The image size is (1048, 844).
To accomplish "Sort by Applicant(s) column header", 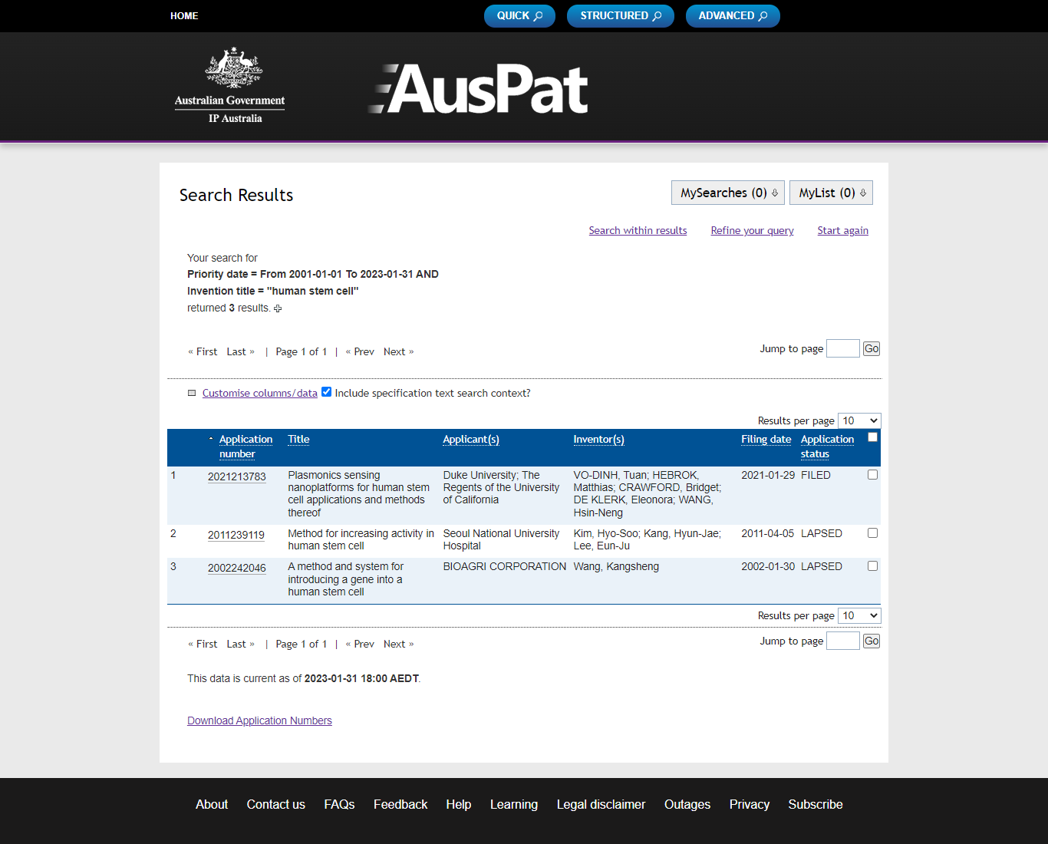I will point(471,439).
